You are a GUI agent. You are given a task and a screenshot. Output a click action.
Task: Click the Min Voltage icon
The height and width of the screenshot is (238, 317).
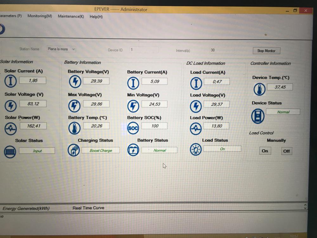coord(133,106)
